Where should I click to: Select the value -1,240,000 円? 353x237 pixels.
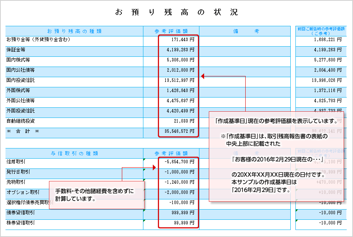(x=179, y=182)
